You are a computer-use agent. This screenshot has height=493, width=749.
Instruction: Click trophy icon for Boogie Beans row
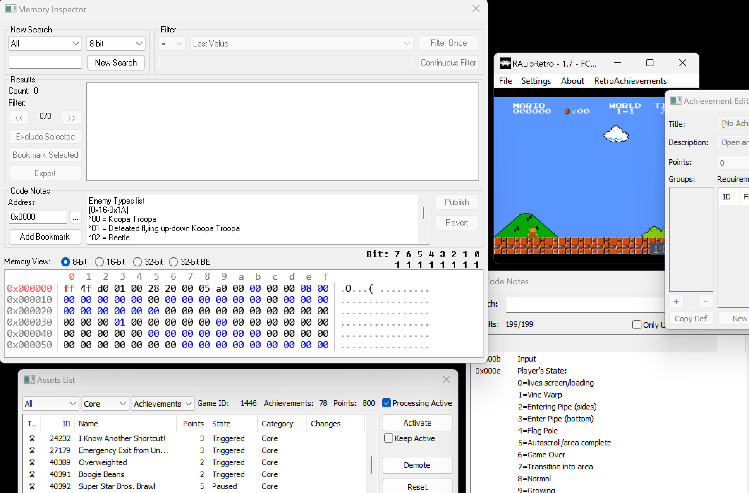point(32,474)
